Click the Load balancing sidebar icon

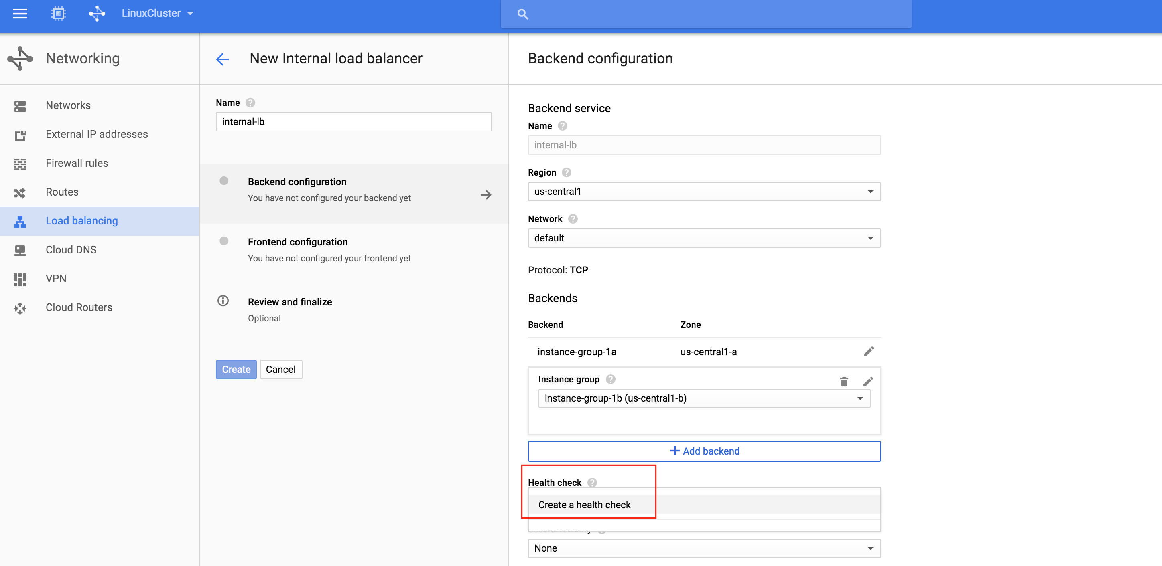click(20, 222)
